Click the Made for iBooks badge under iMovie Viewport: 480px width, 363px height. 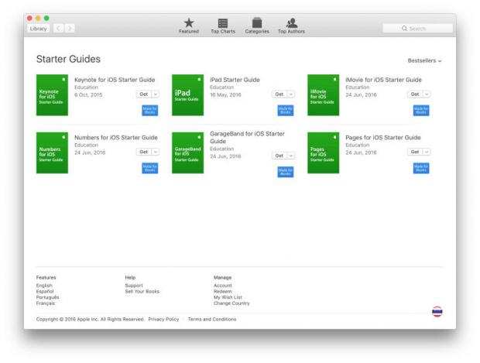pyautogui.click(x=421, y=111)
